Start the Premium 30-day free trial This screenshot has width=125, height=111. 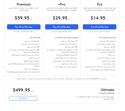click(x=24, y=27)
